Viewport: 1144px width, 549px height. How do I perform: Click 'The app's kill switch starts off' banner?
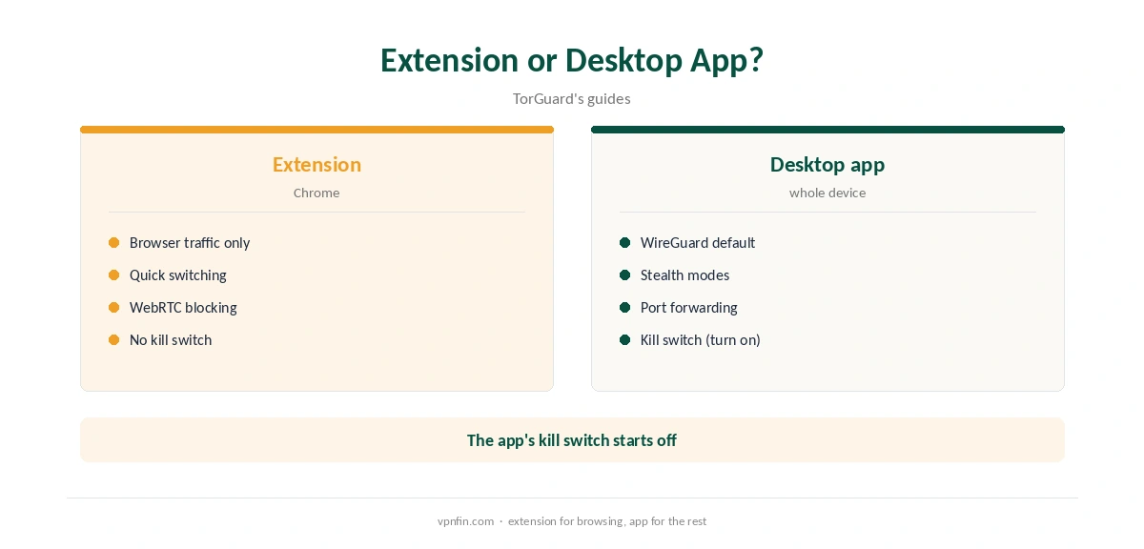coord(572,440)
